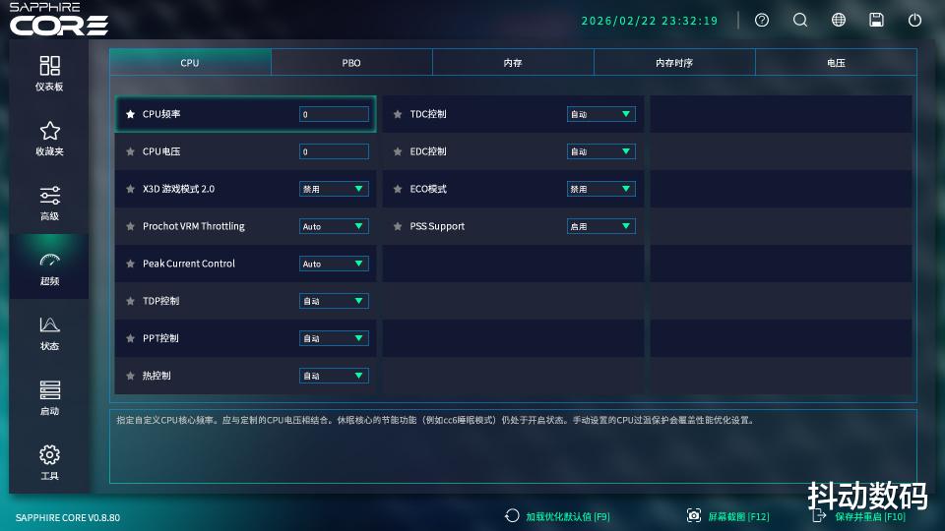Click the CPU频率 description text

(436, 420)
